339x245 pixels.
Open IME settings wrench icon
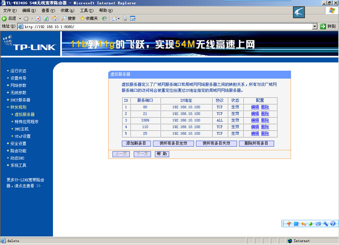325,224
